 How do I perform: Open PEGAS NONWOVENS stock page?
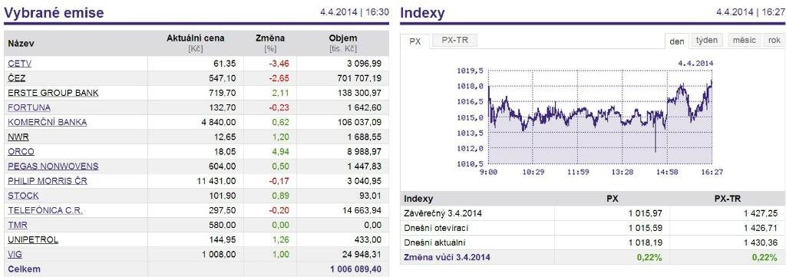click(x=53, y=167)
